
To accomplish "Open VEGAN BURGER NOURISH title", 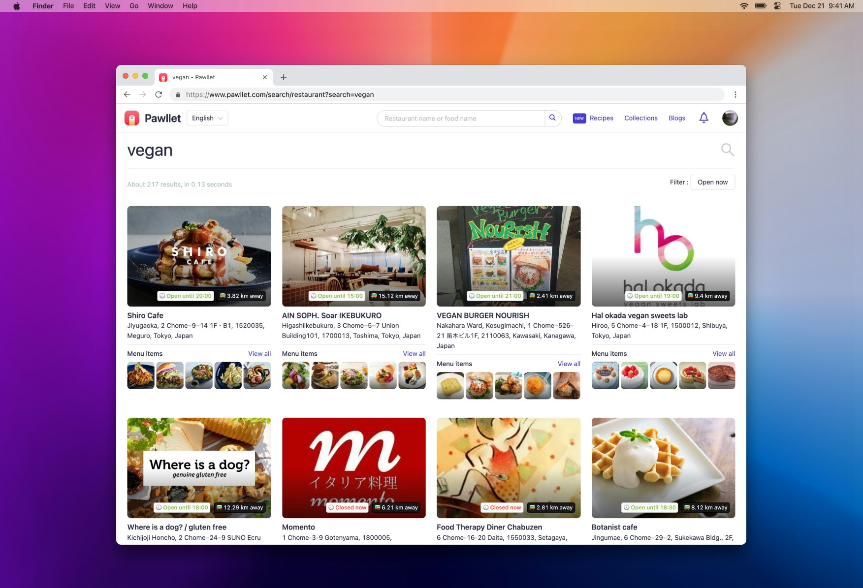I will pos(483,315).
